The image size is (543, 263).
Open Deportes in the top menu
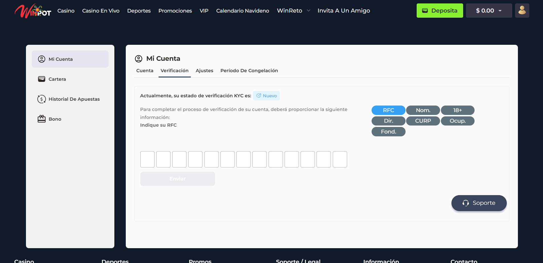139,11
